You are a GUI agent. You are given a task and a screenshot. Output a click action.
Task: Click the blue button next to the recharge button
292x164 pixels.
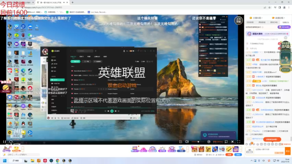pyautogui.click(x=238, y=155)
